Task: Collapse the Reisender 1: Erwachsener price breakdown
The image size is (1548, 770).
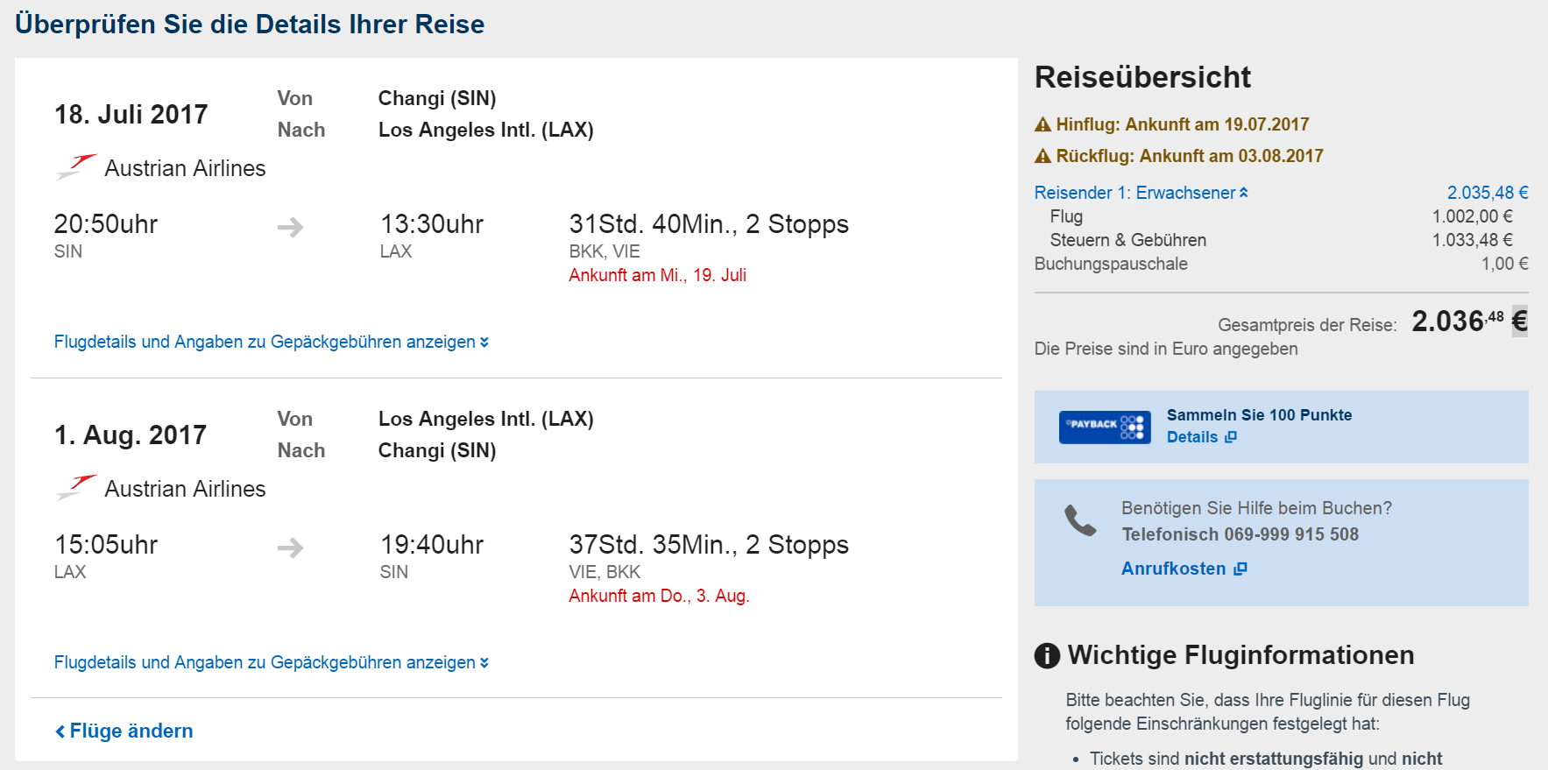Action: click(1141, 193)
